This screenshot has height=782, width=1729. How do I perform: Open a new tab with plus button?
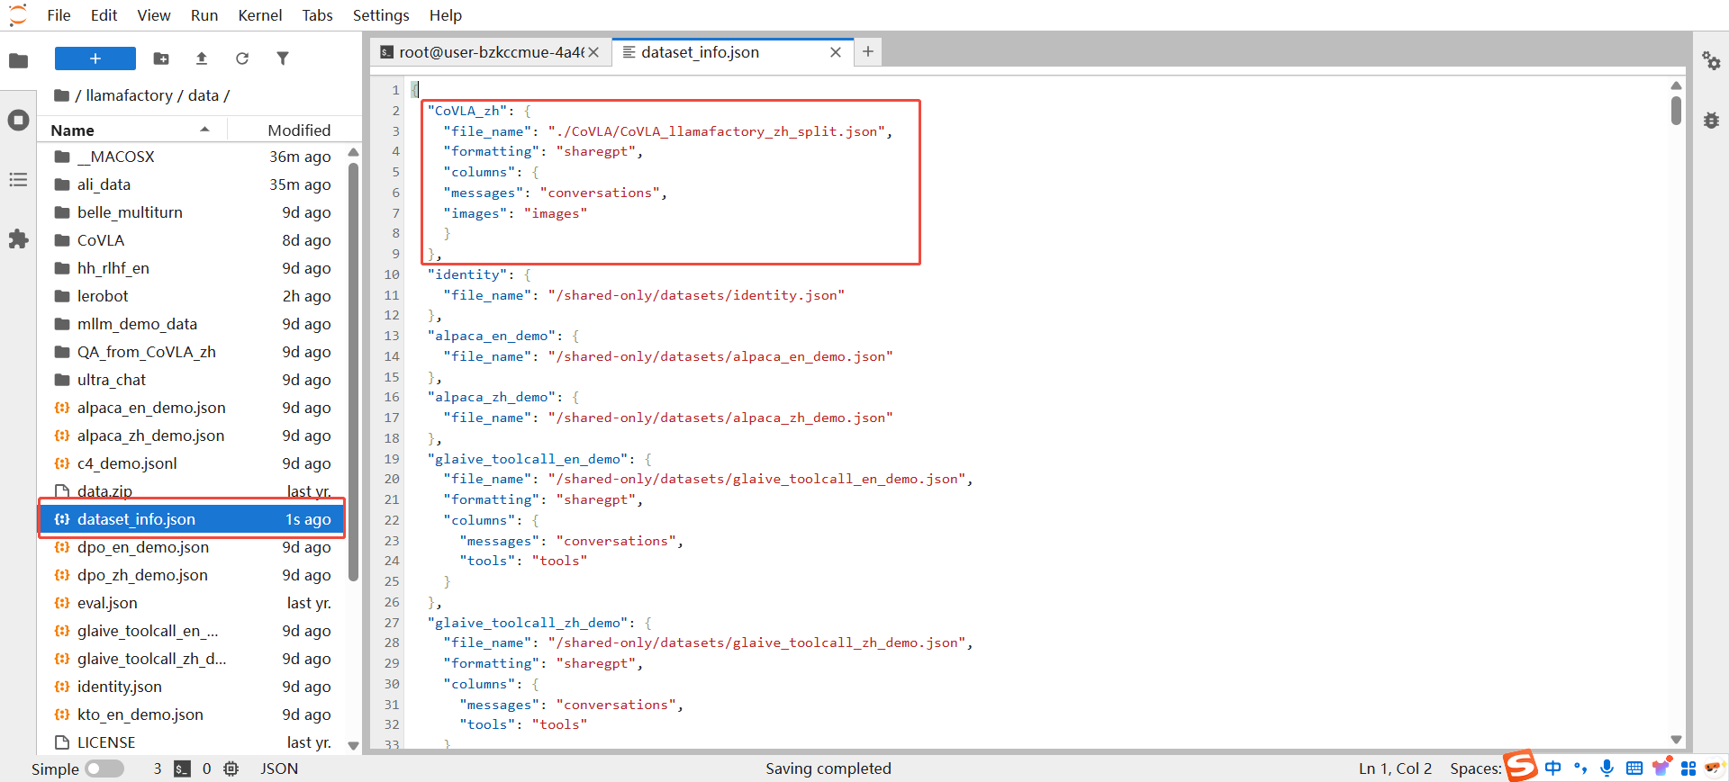coord(868,52)
